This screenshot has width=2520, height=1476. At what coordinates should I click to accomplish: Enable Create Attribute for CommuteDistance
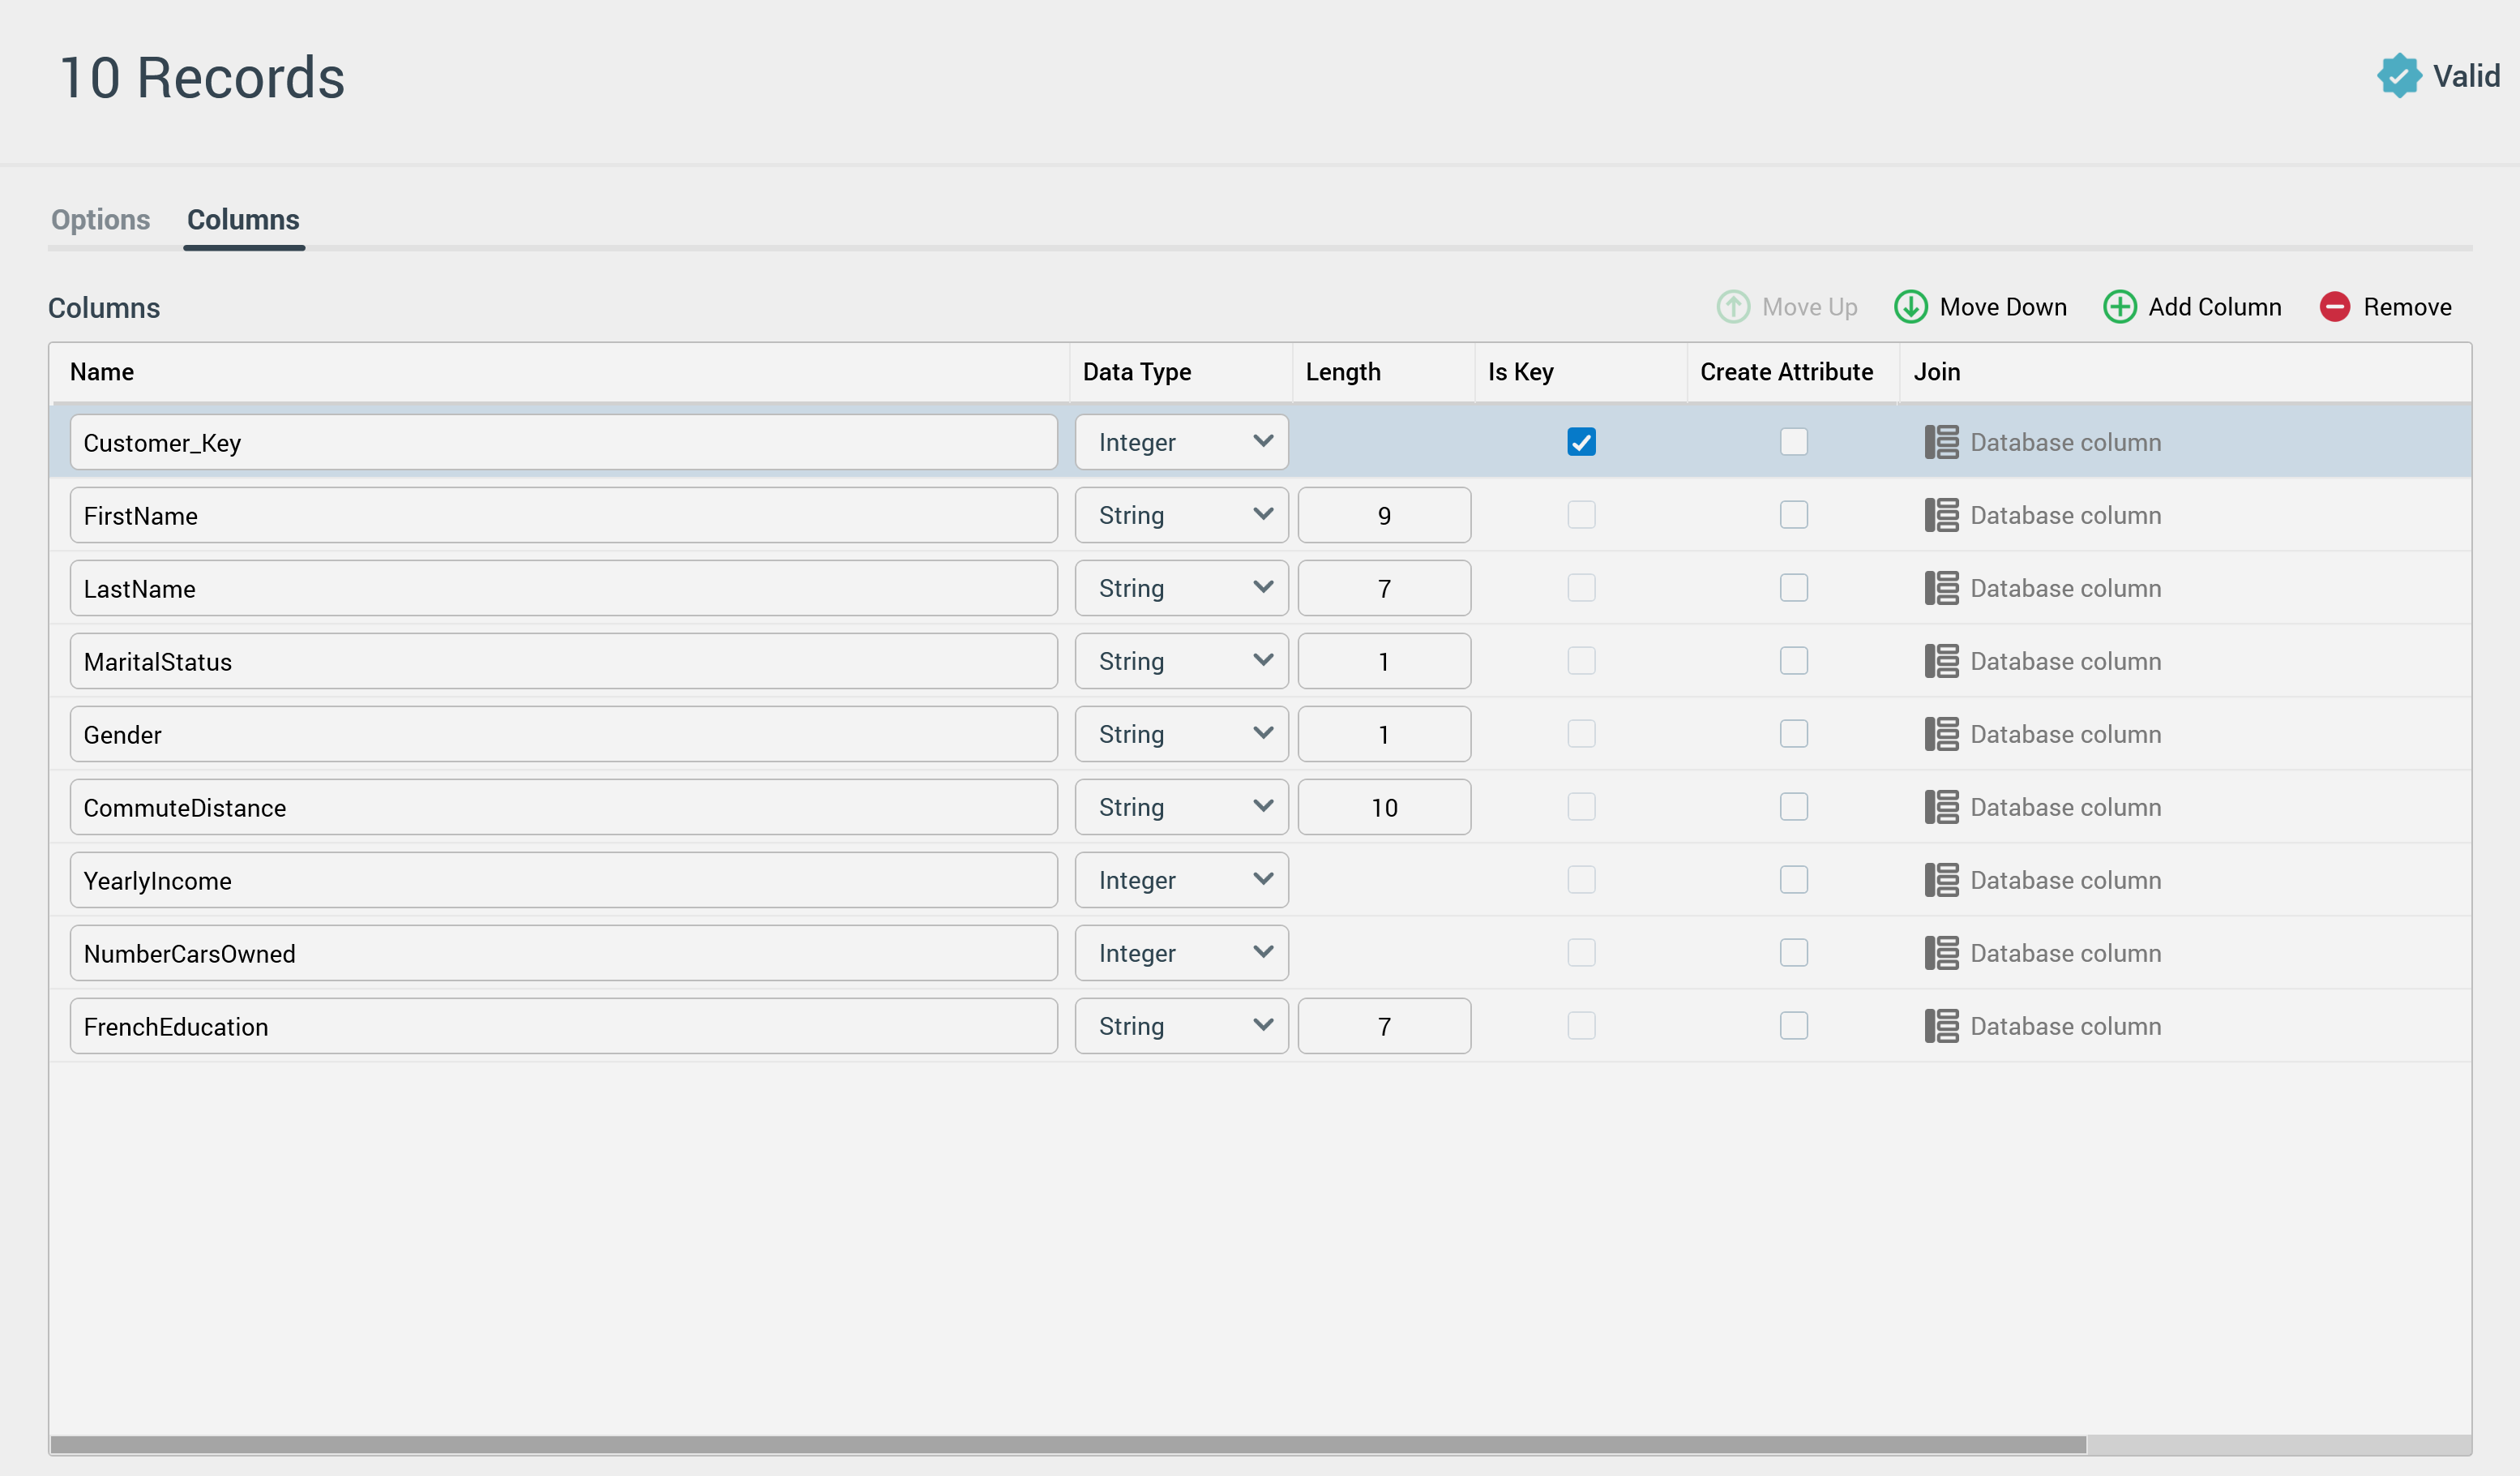tap(1793, 808)
